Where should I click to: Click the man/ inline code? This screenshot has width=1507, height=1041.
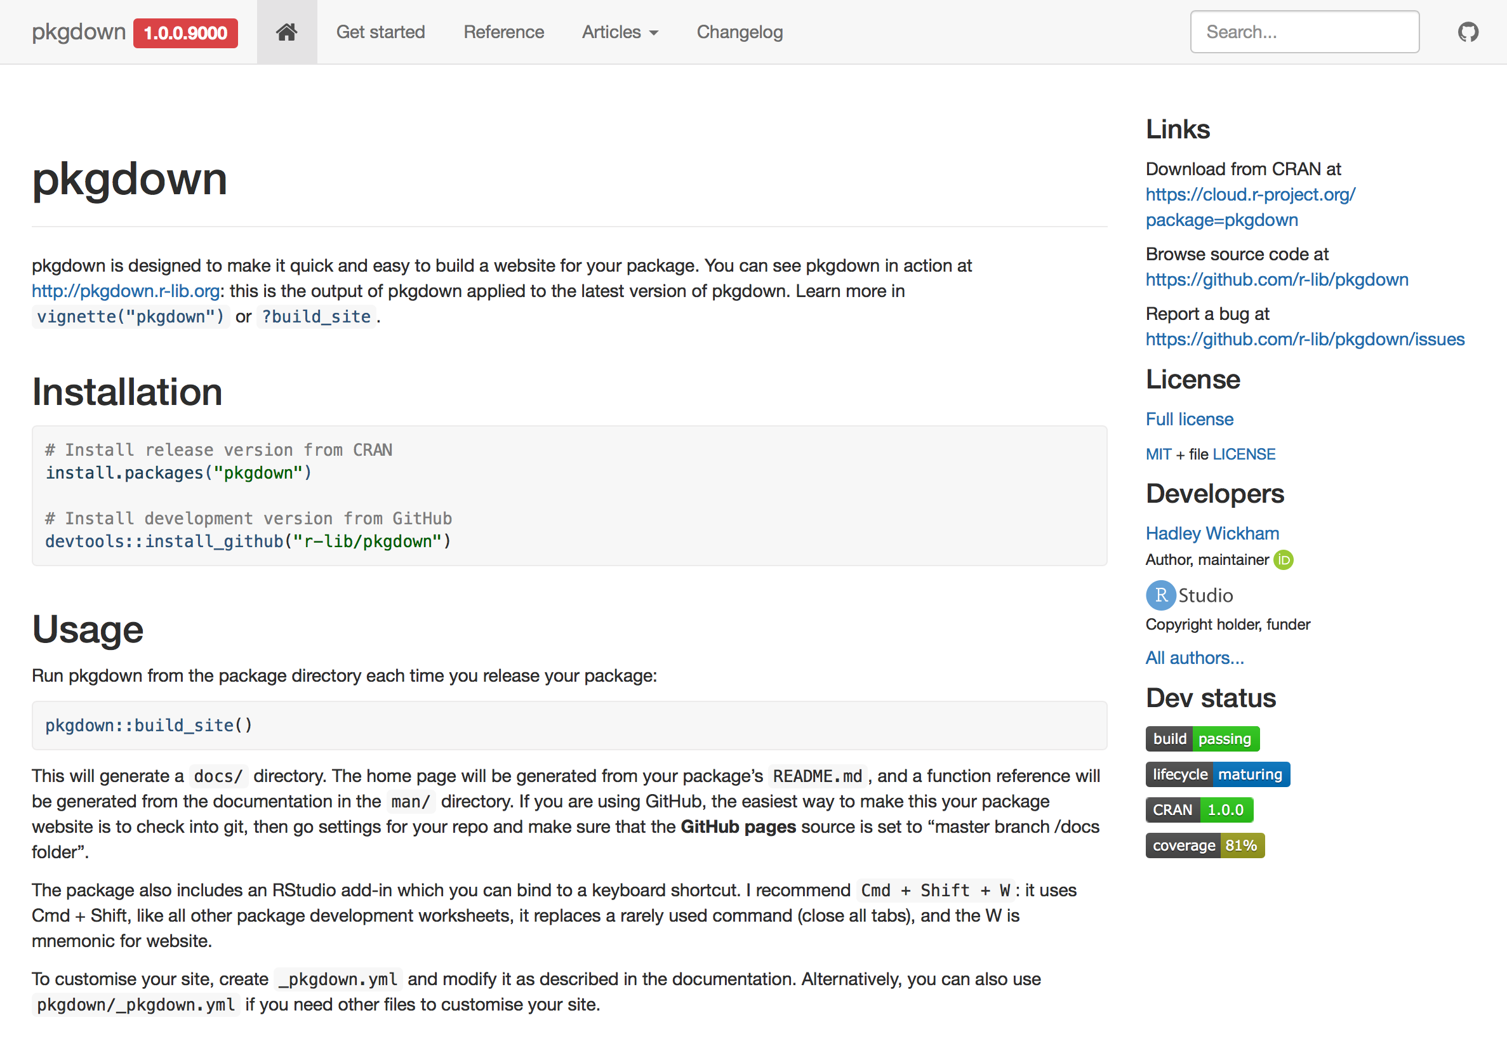pyautogui.click(x=411, y=801)
